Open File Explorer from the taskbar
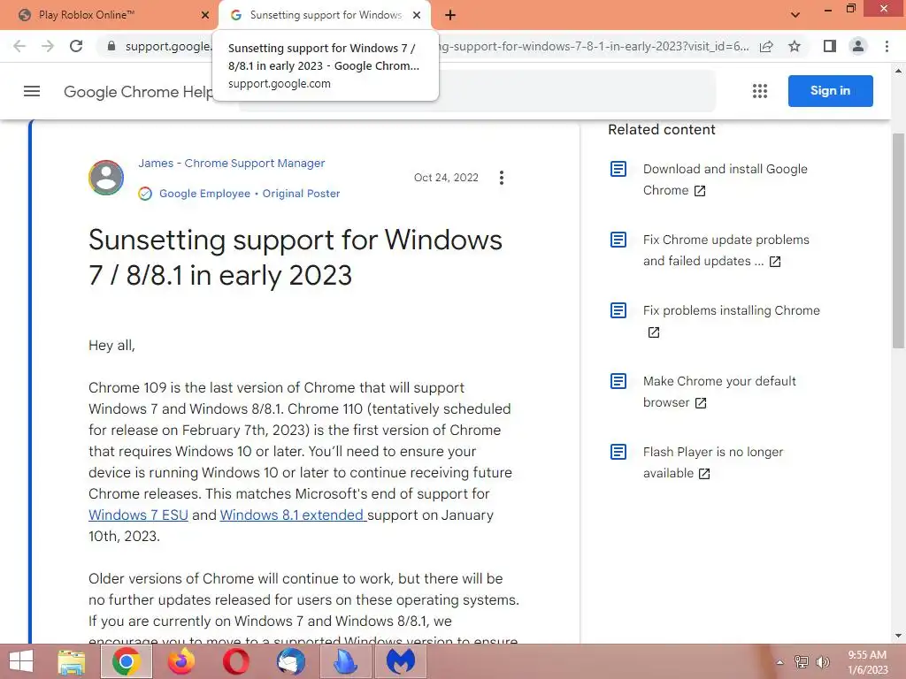Screen dimensions: 906x679 point(71,661)
